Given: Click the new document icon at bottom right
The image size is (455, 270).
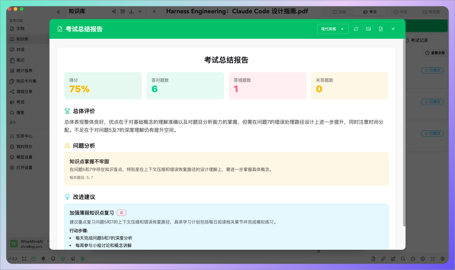Looking at the screenshot, I should click(373, 259).
